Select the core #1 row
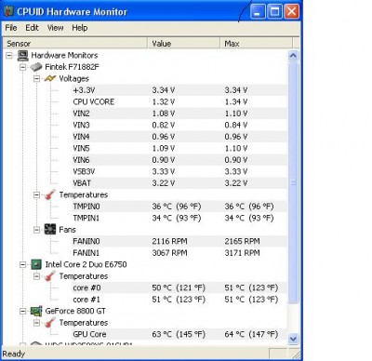The width and height of the screenshot is (372, 361). (179, 300)
